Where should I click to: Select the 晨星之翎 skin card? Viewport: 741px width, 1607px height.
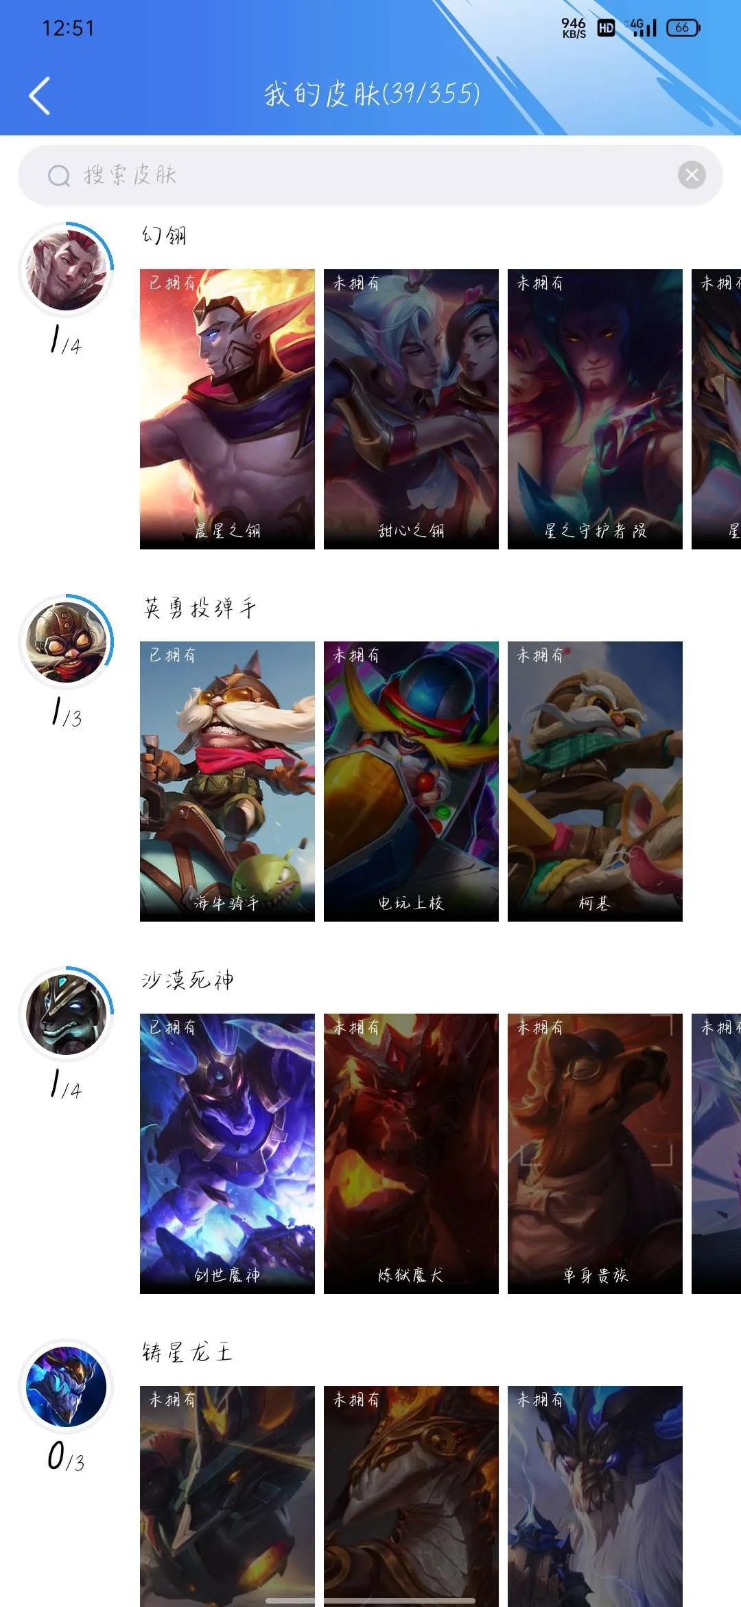[227, 409]
